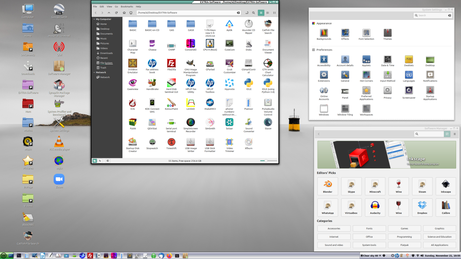
Task: Reload the file manager view
Action: (x=116, y=12)
